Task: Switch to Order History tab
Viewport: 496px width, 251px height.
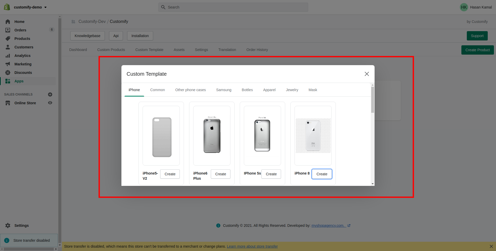Action: coord(257,50)
